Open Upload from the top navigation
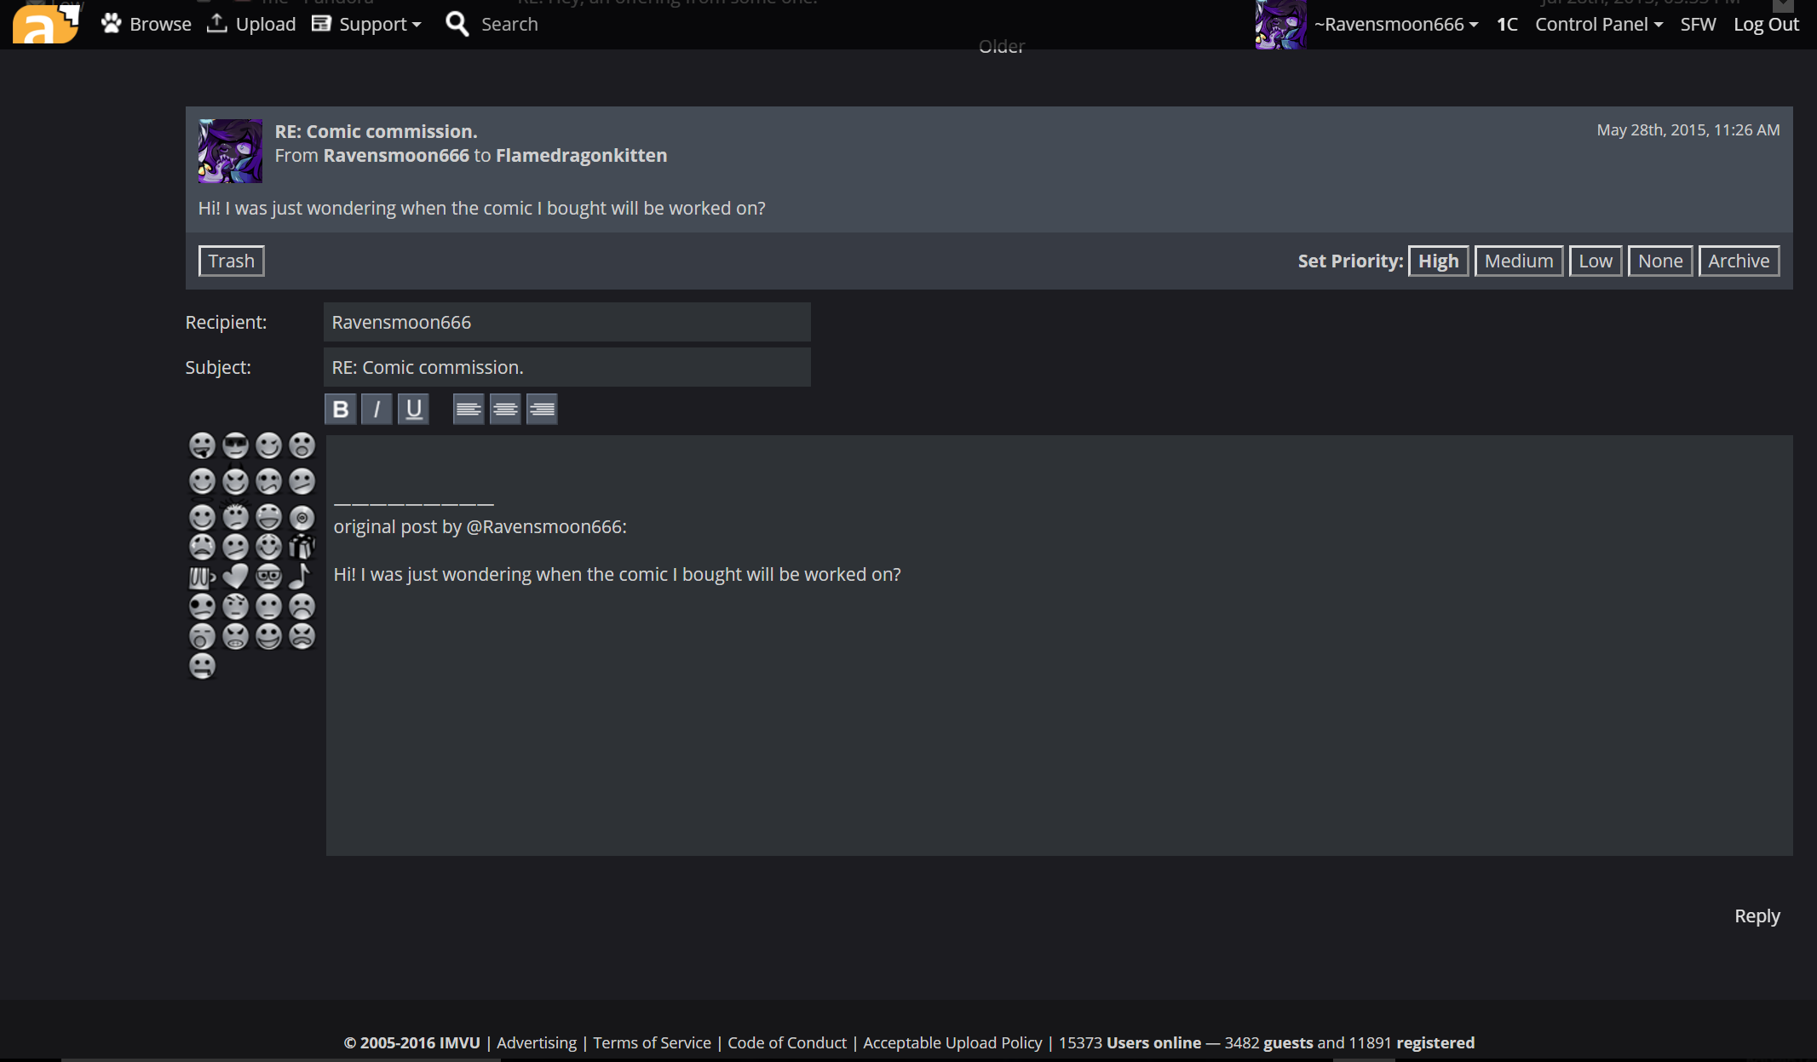The height and width of the screenshot is (1062, 1817). 252,24
